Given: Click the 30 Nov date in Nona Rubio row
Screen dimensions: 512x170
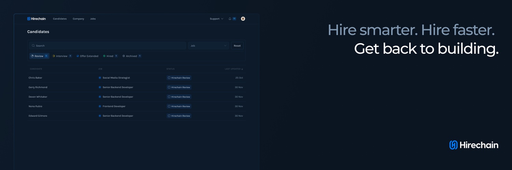Looking at the screenshot, I should tap(239, 106).
